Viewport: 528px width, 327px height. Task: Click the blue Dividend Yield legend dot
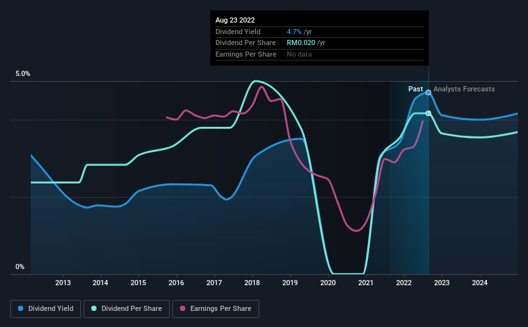[21, 308]
